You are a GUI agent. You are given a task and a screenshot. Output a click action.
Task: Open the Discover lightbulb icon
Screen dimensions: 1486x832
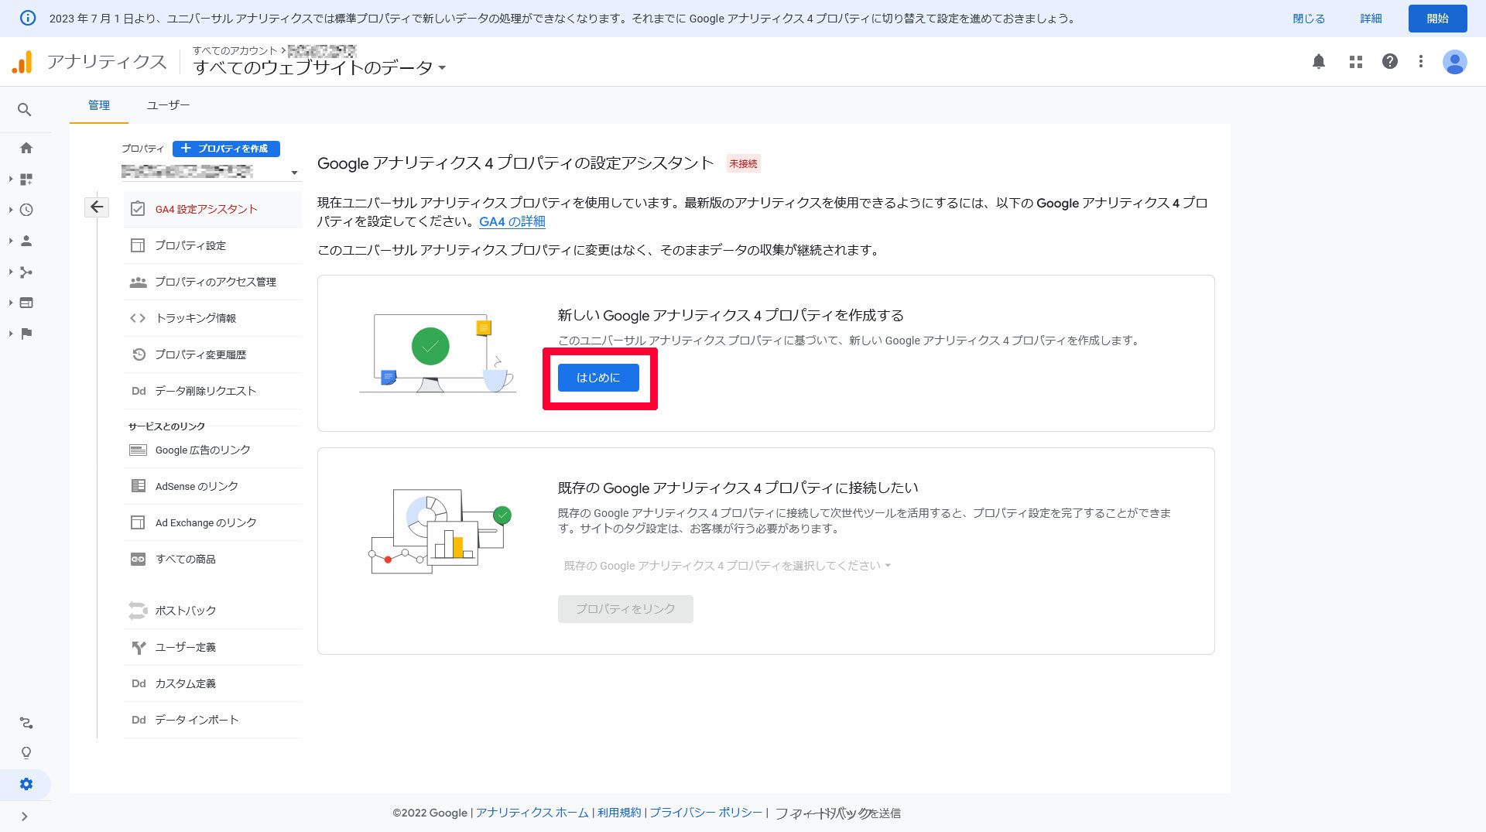click(26, 753)
